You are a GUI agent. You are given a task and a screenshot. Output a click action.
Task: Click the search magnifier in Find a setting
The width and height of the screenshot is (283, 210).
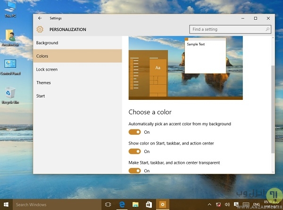pos(268,29)
